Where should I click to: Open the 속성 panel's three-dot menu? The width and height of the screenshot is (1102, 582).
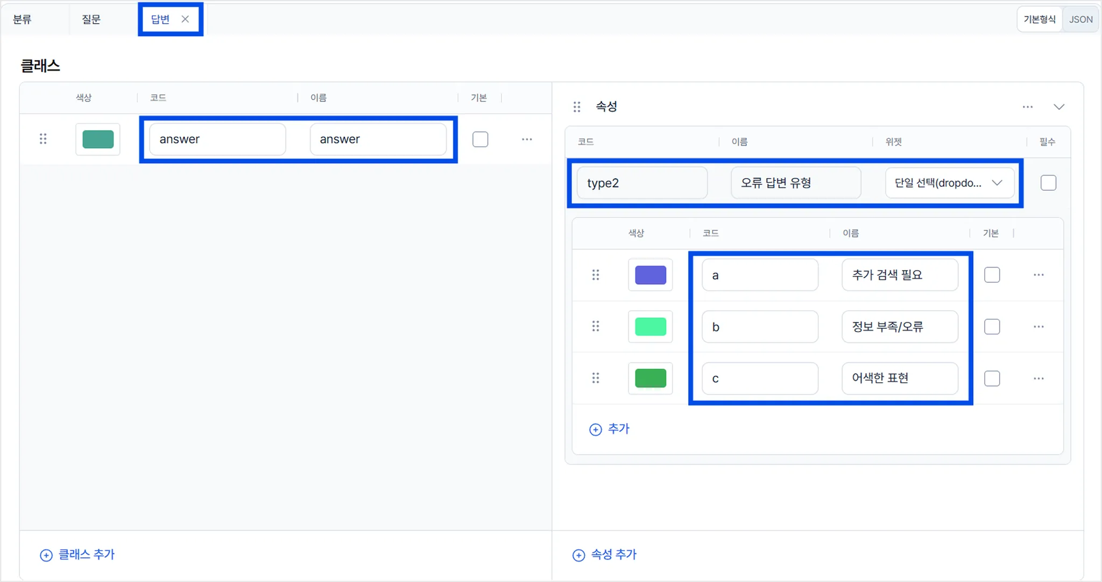click(1027, 107)
